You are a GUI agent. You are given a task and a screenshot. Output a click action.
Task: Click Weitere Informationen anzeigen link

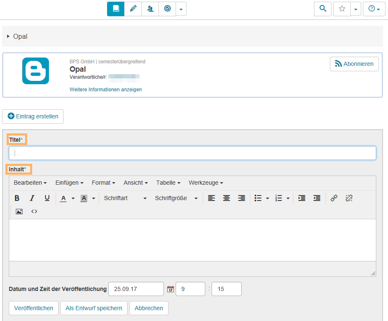coord(106,90)
